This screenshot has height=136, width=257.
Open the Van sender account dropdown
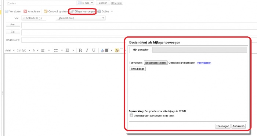(103, 18)
